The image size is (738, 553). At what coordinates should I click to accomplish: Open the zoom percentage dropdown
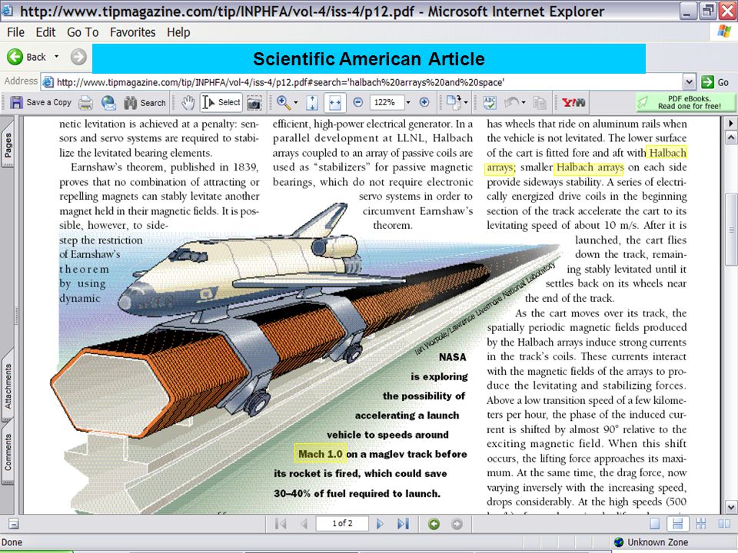[x=408, y=102]
